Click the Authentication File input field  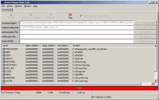click(x=77, y=32)
